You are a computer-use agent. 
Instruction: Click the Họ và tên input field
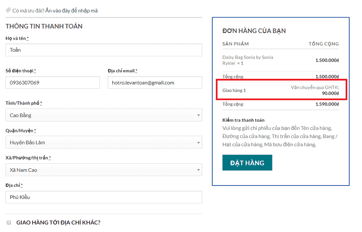pyautogui.click(x=104, y=50)
